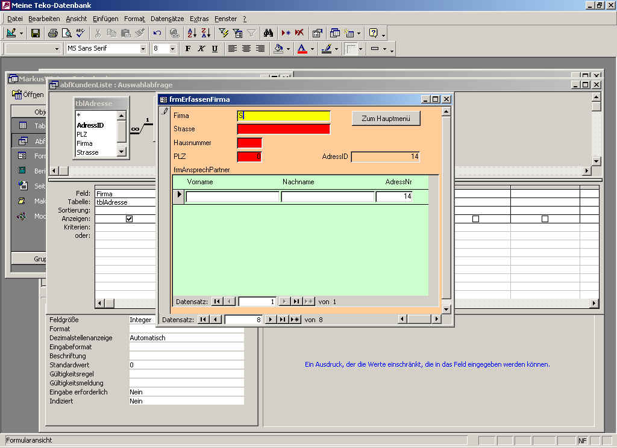The image size is (617, 448).
Task: Run the spell check ABC icon
Action: click(80, 33)
